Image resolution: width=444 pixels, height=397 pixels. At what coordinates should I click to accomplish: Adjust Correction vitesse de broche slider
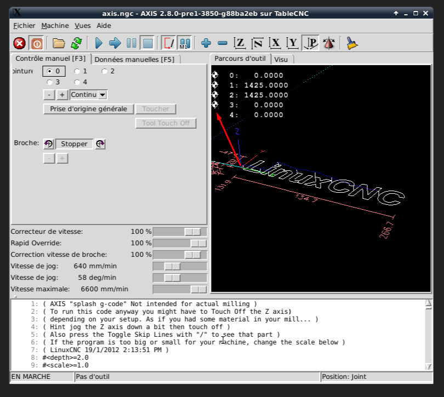180,255
